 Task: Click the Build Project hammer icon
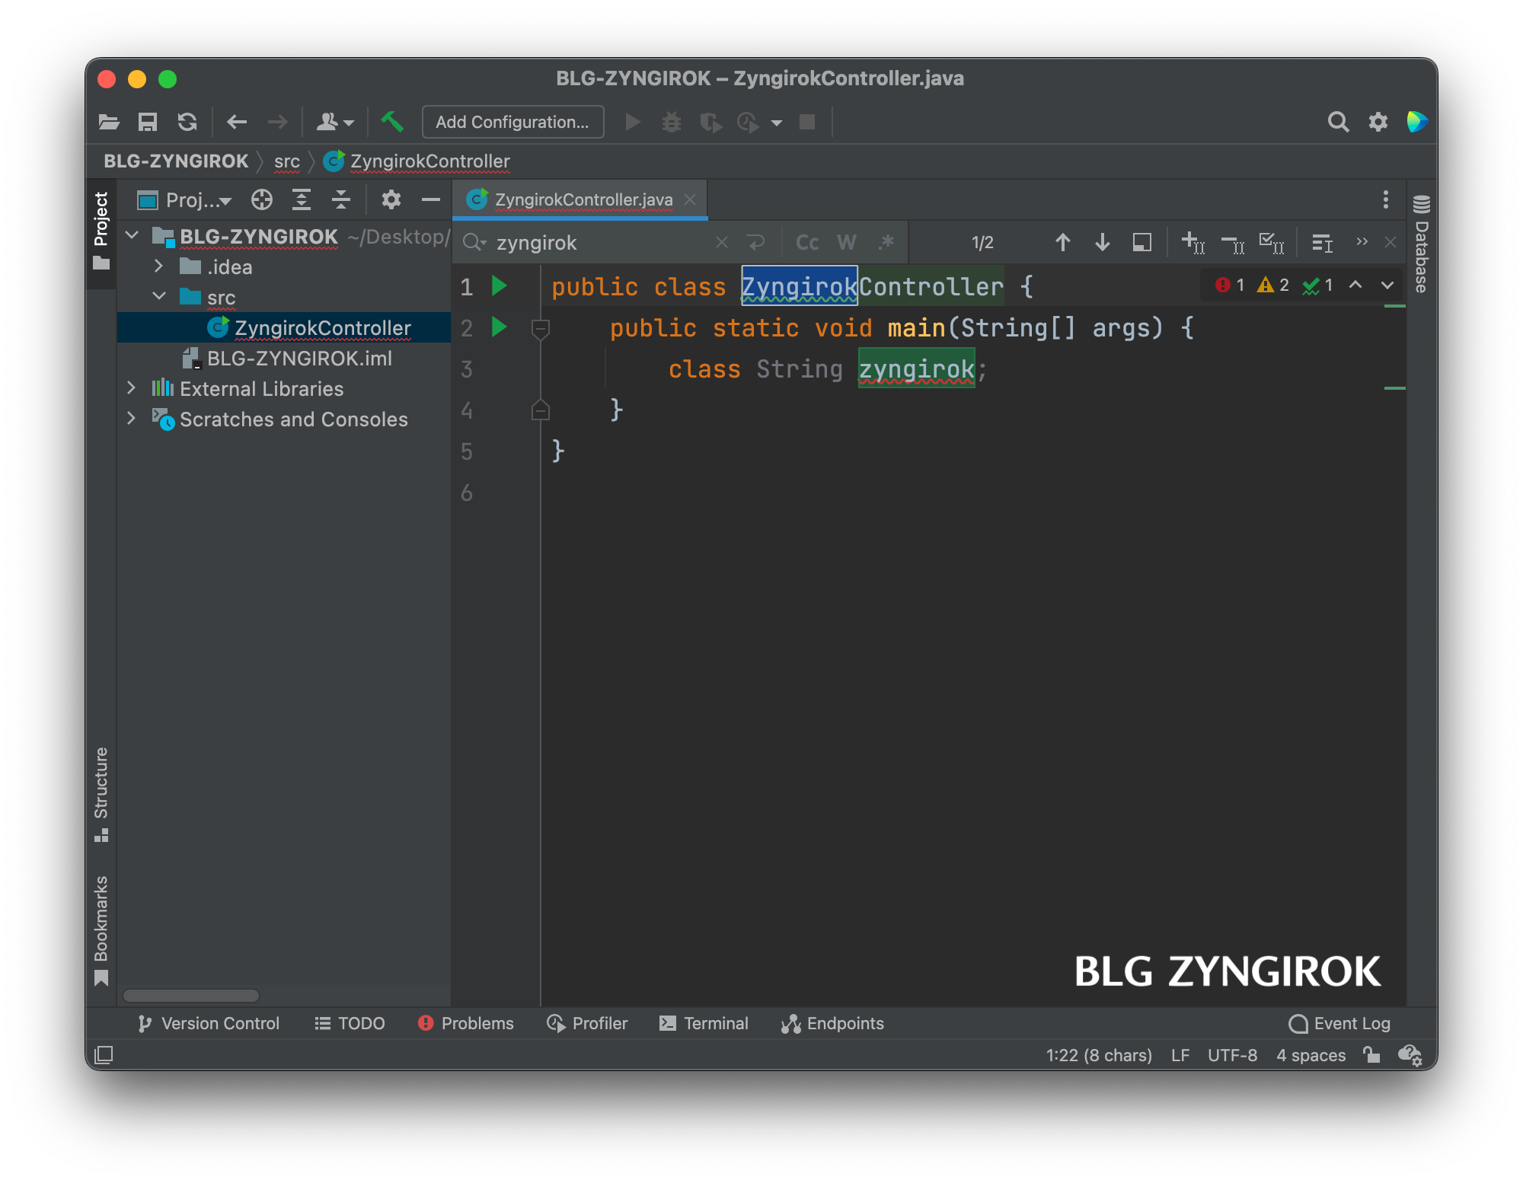click(x=392, y=122)
